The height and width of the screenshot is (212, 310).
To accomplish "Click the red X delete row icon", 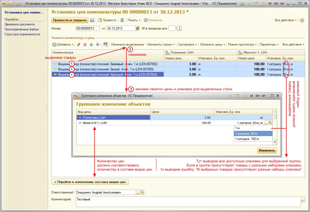I will (85, 44).
